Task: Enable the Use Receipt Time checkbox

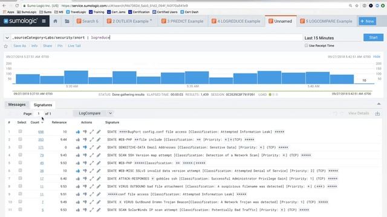Action: pos(307,46)
